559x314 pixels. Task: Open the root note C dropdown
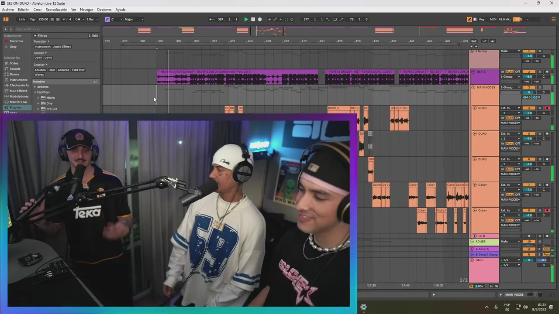point(116,19)
